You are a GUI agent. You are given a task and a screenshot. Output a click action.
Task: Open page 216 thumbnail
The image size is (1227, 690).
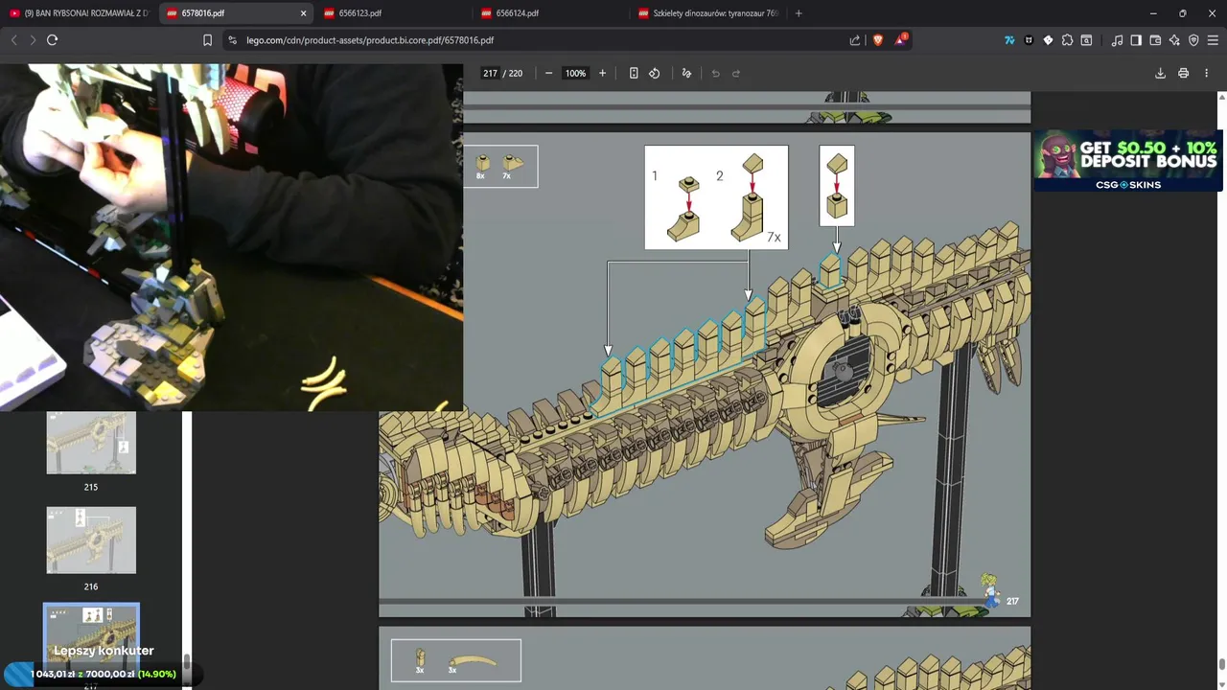click(x=91, y=540)
